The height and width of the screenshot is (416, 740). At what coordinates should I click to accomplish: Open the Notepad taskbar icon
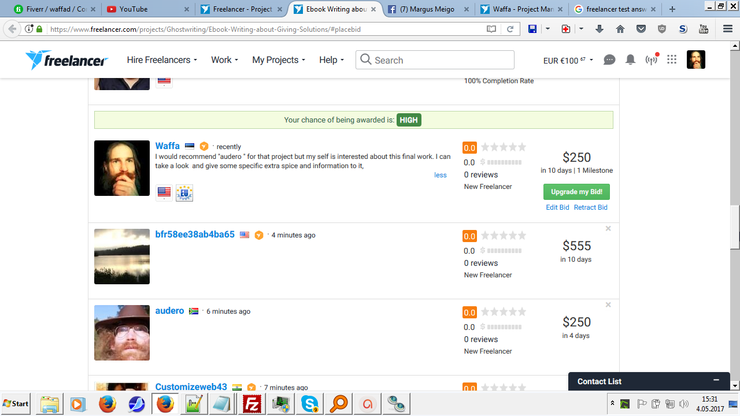click(x=223, y=404)
